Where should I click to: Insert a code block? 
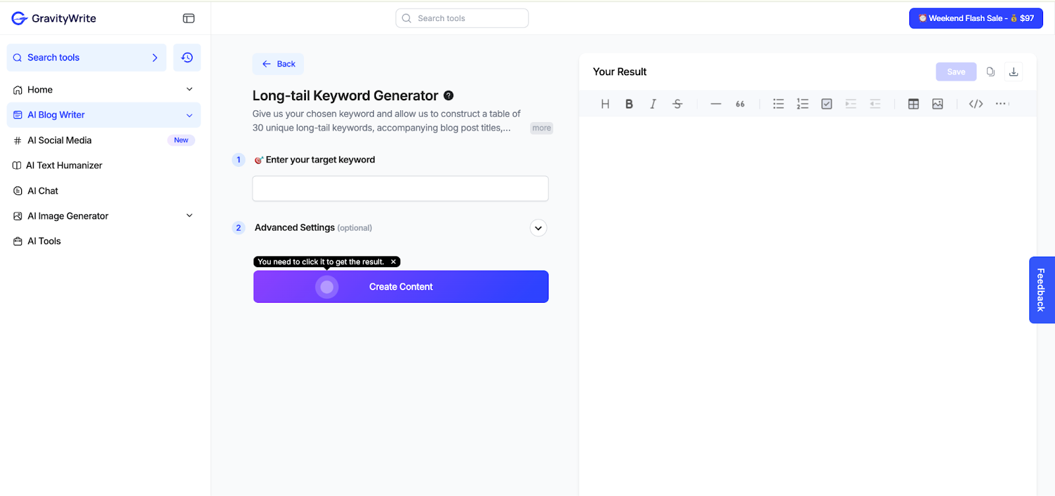(x=976, y=104)
